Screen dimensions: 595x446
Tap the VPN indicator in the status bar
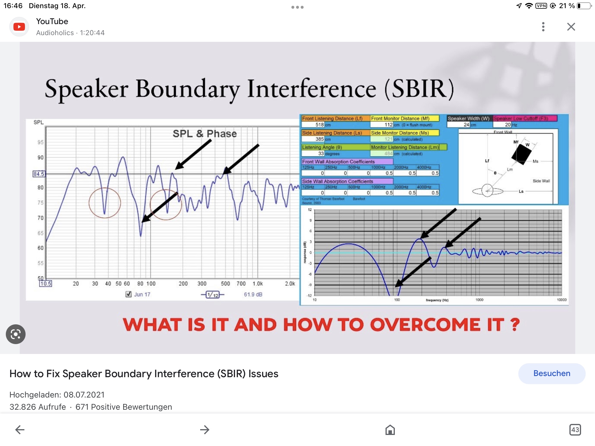pyautogui.click(x=541, y=6)
